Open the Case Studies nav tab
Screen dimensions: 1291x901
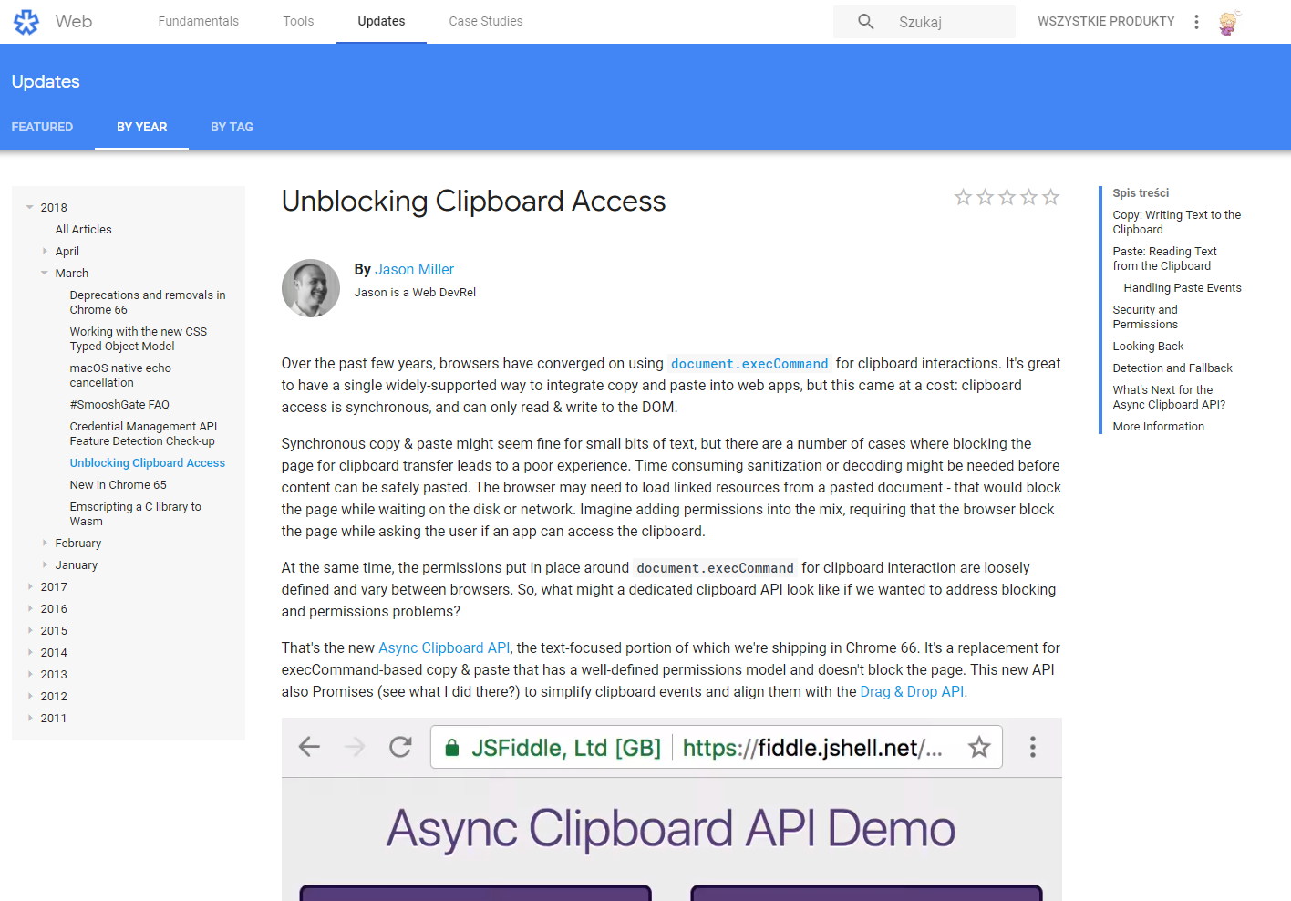click(x=486, y=21)
